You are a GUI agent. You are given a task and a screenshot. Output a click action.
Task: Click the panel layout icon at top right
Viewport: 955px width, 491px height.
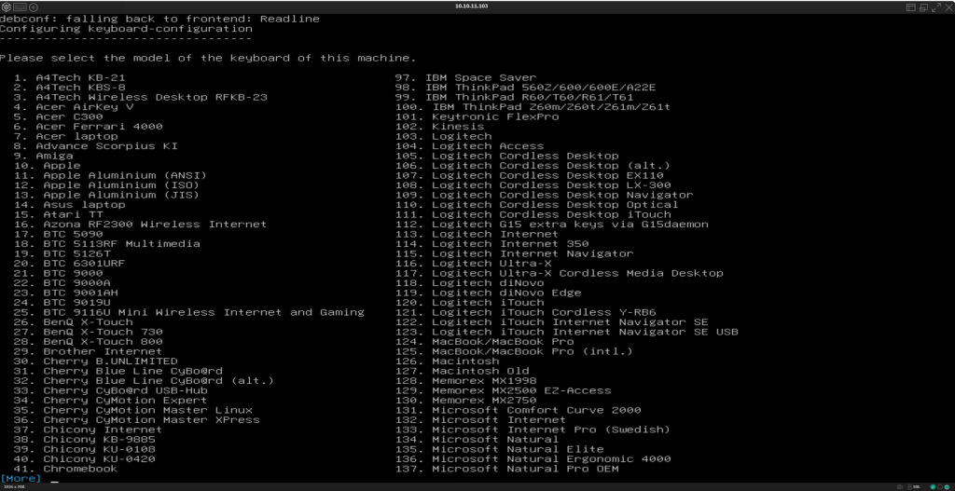click(911, 7)
